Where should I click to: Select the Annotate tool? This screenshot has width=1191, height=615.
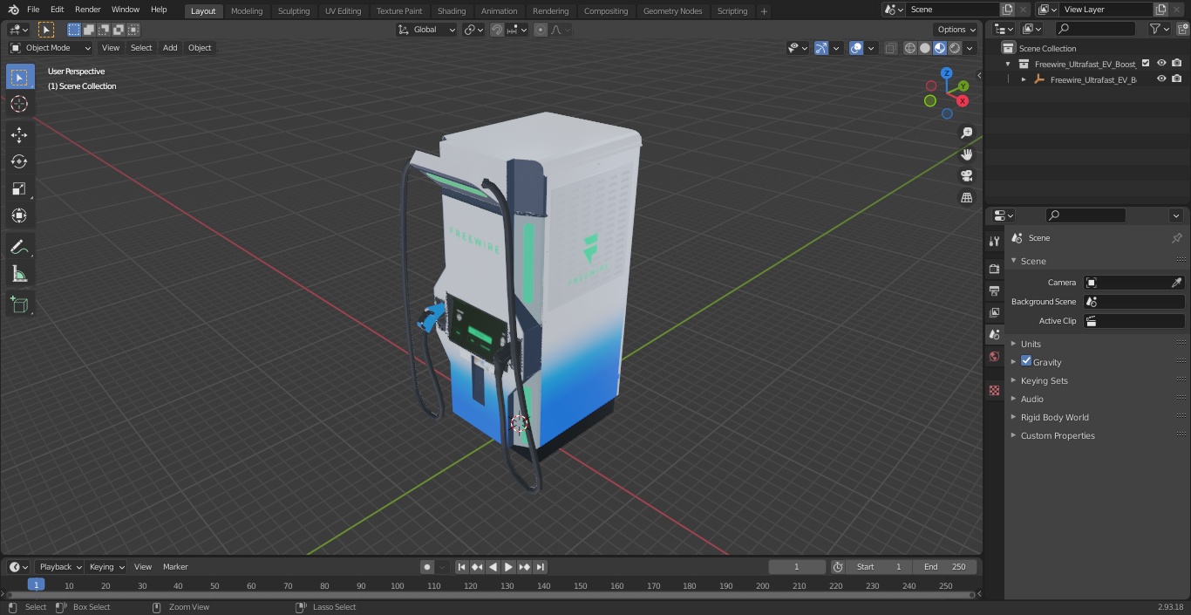19,248
